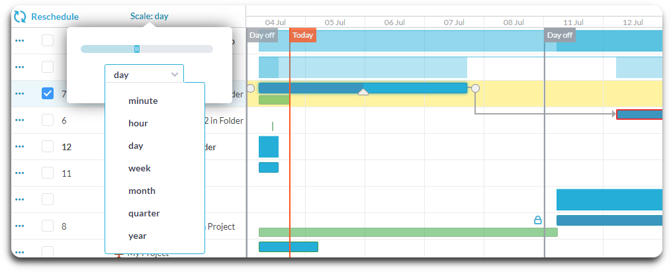Click the Reschedule refresh icon
671x272 pixels.
(20, 17)
